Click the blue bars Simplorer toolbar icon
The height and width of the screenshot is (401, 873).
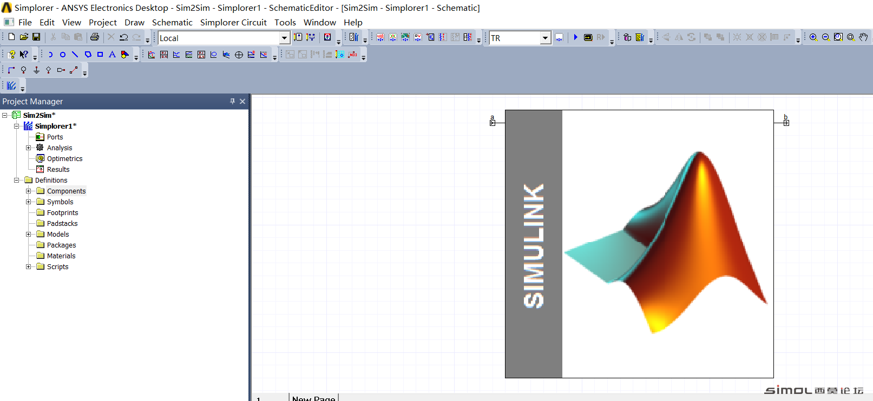(11, 85)
